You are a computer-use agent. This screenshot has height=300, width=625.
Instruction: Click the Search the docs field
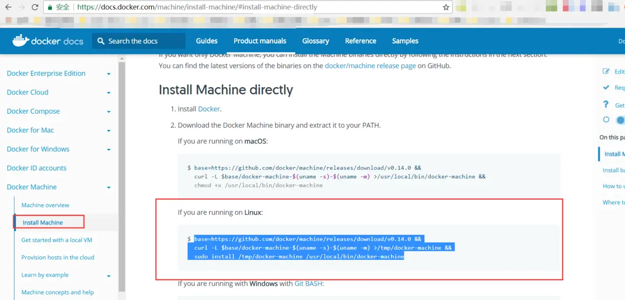139,41
